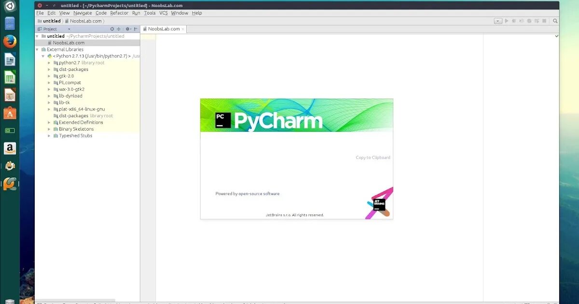The height and width of the screenshot is (304, 579).
Task: Open the run configuration dropdown
Action: tap(498, 21)
